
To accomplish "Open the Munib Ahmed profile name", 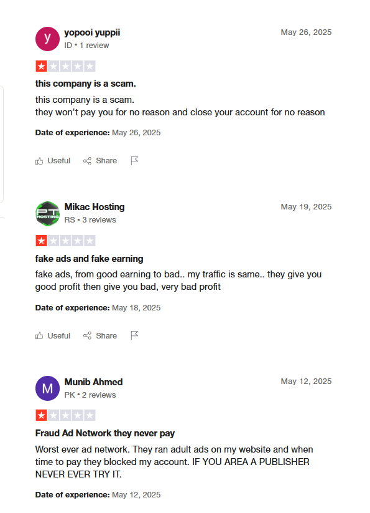I will tap(93, 382).
